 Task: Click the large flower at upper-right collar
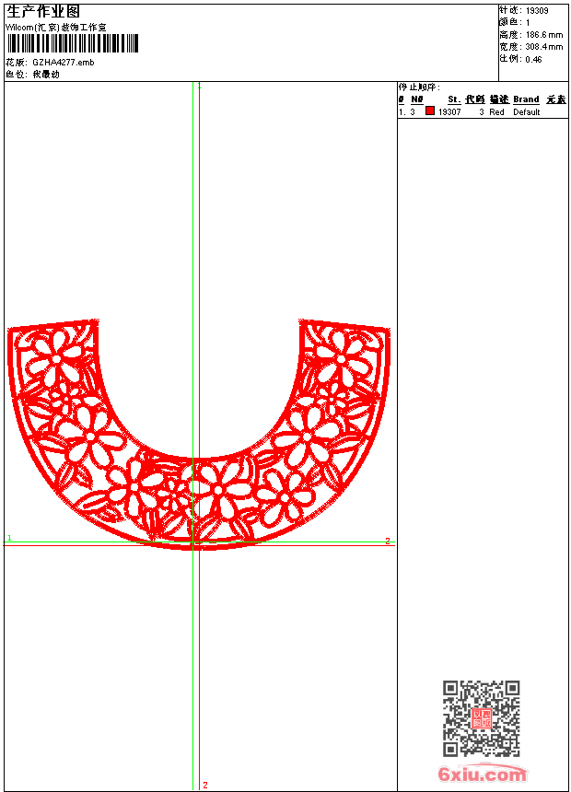click(341, 359)
